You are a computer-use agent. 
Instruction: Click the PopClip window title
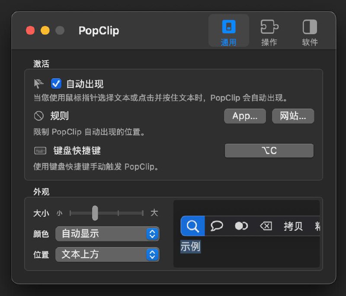(99, 30)
